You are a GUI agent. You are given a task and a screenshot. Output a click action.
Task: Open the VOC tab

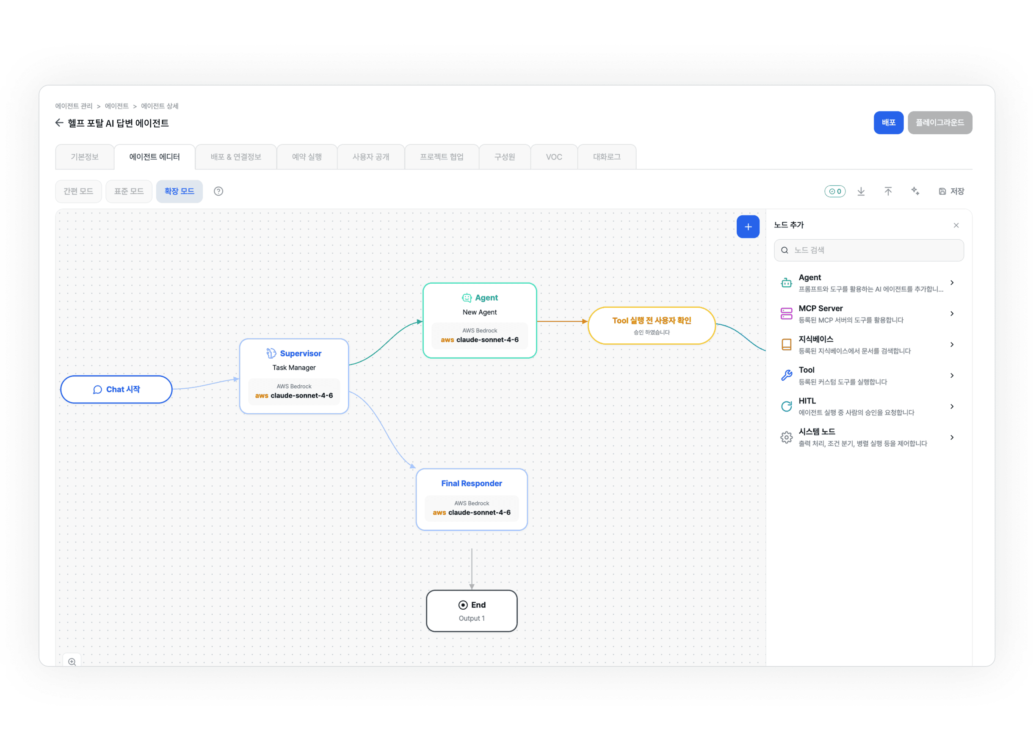pyautogui.click(x=554, y=157)
